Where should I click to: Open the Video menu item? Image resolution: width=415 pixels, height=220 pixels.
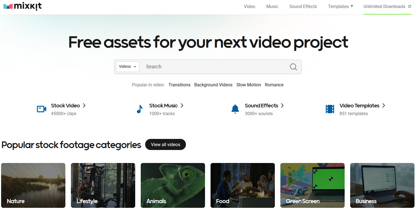(x=249, y=6)
